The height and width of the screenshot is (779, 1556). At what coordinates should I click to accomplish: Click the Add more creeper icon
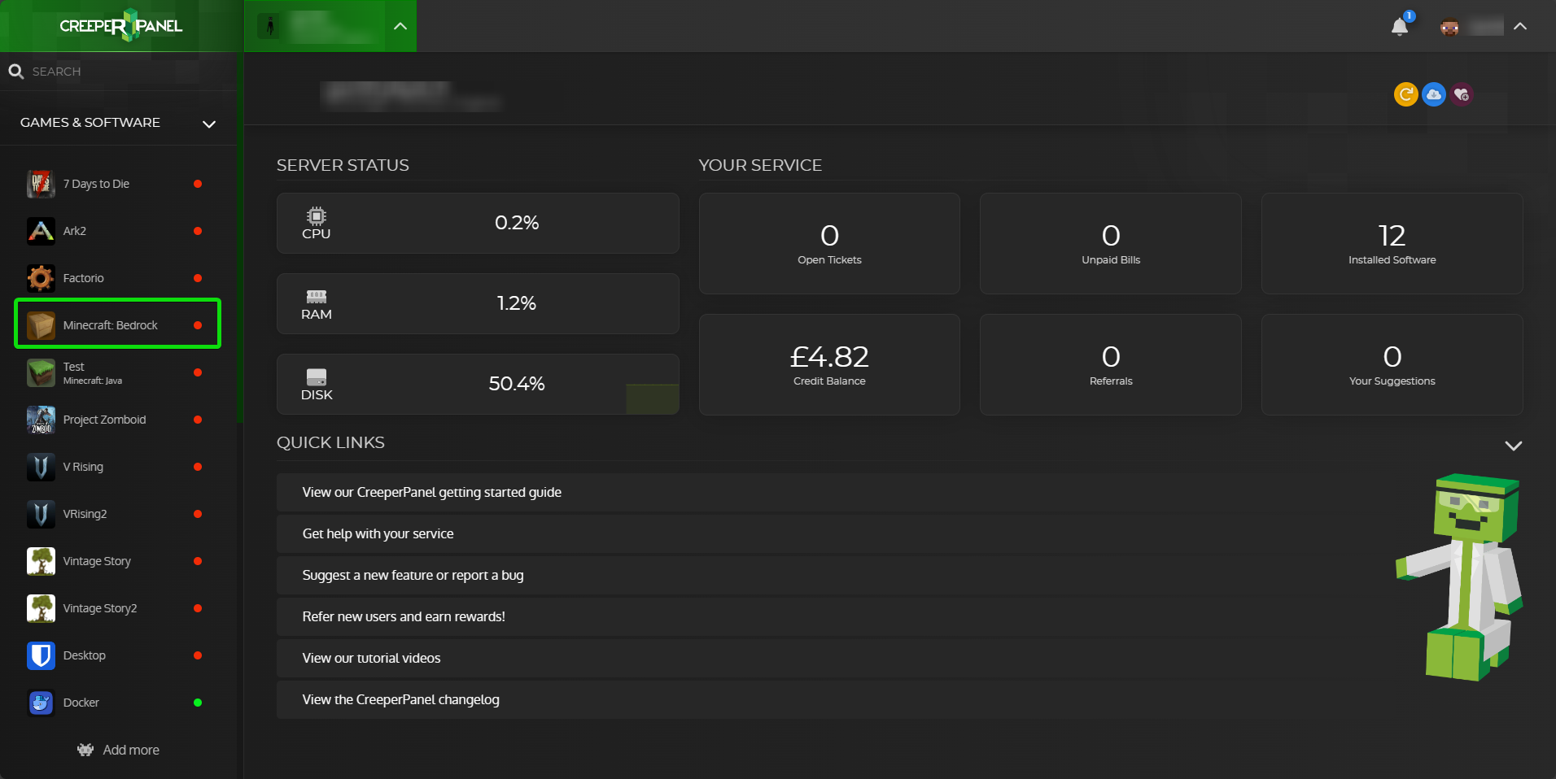coord(85,750)
